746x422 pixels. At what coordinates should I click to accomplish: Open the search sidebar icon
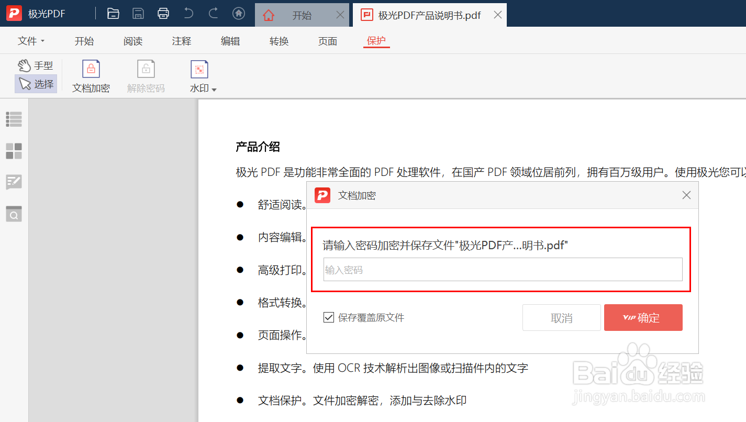click(x=14, y=214)
